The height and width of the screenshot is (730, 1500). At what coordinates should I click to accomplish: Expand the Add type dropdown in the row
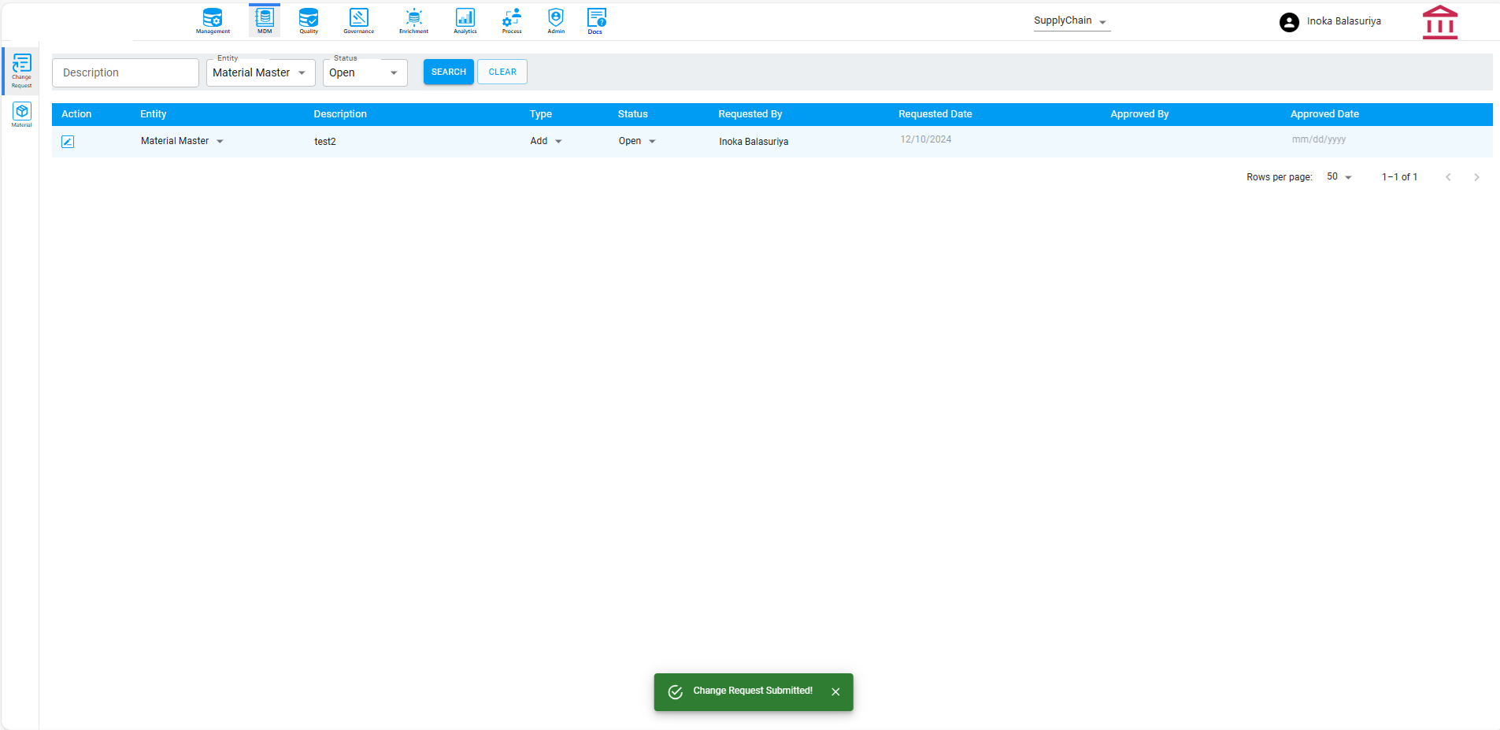coord(546,142)
